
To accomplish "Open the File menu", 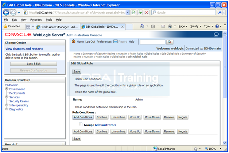I will click(6, 20).
